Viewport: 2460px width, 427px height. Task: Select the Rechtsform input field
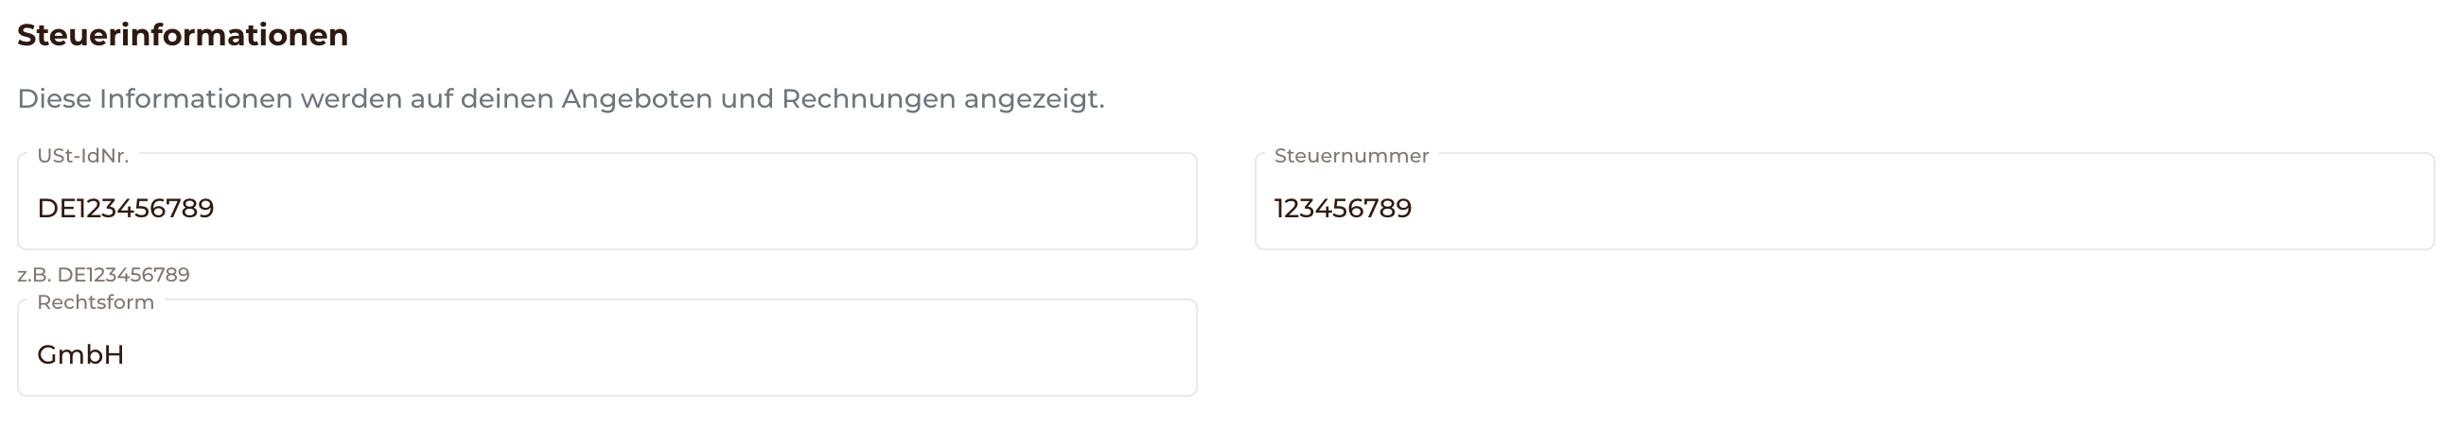click(x=606, y=349)
